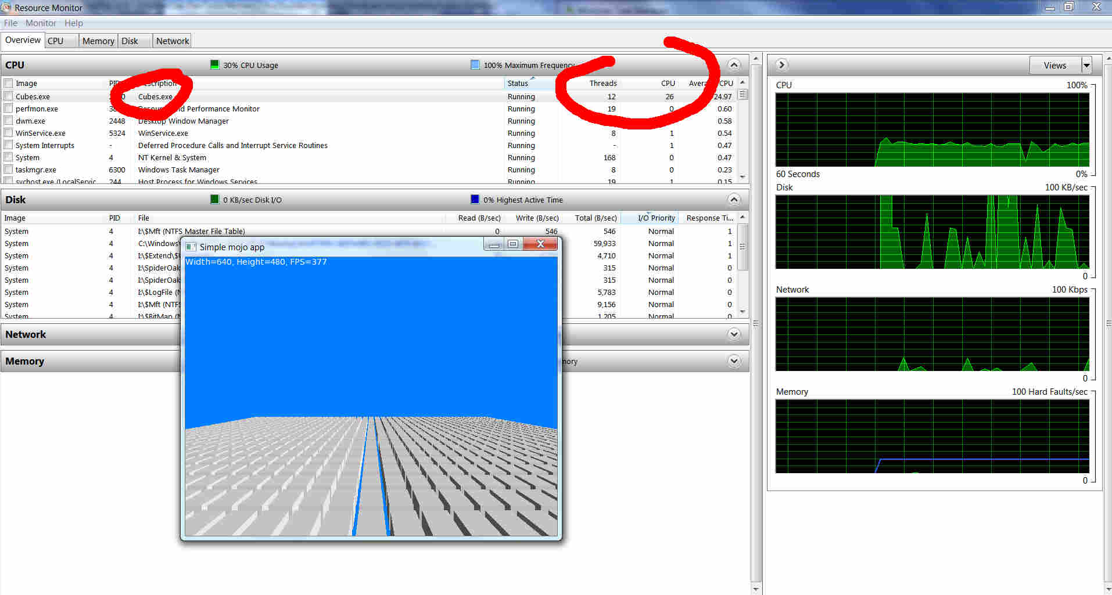Click the blue Highest Active Time square
This screenshot has width=1112, height=595.
[x=475, y=200]
